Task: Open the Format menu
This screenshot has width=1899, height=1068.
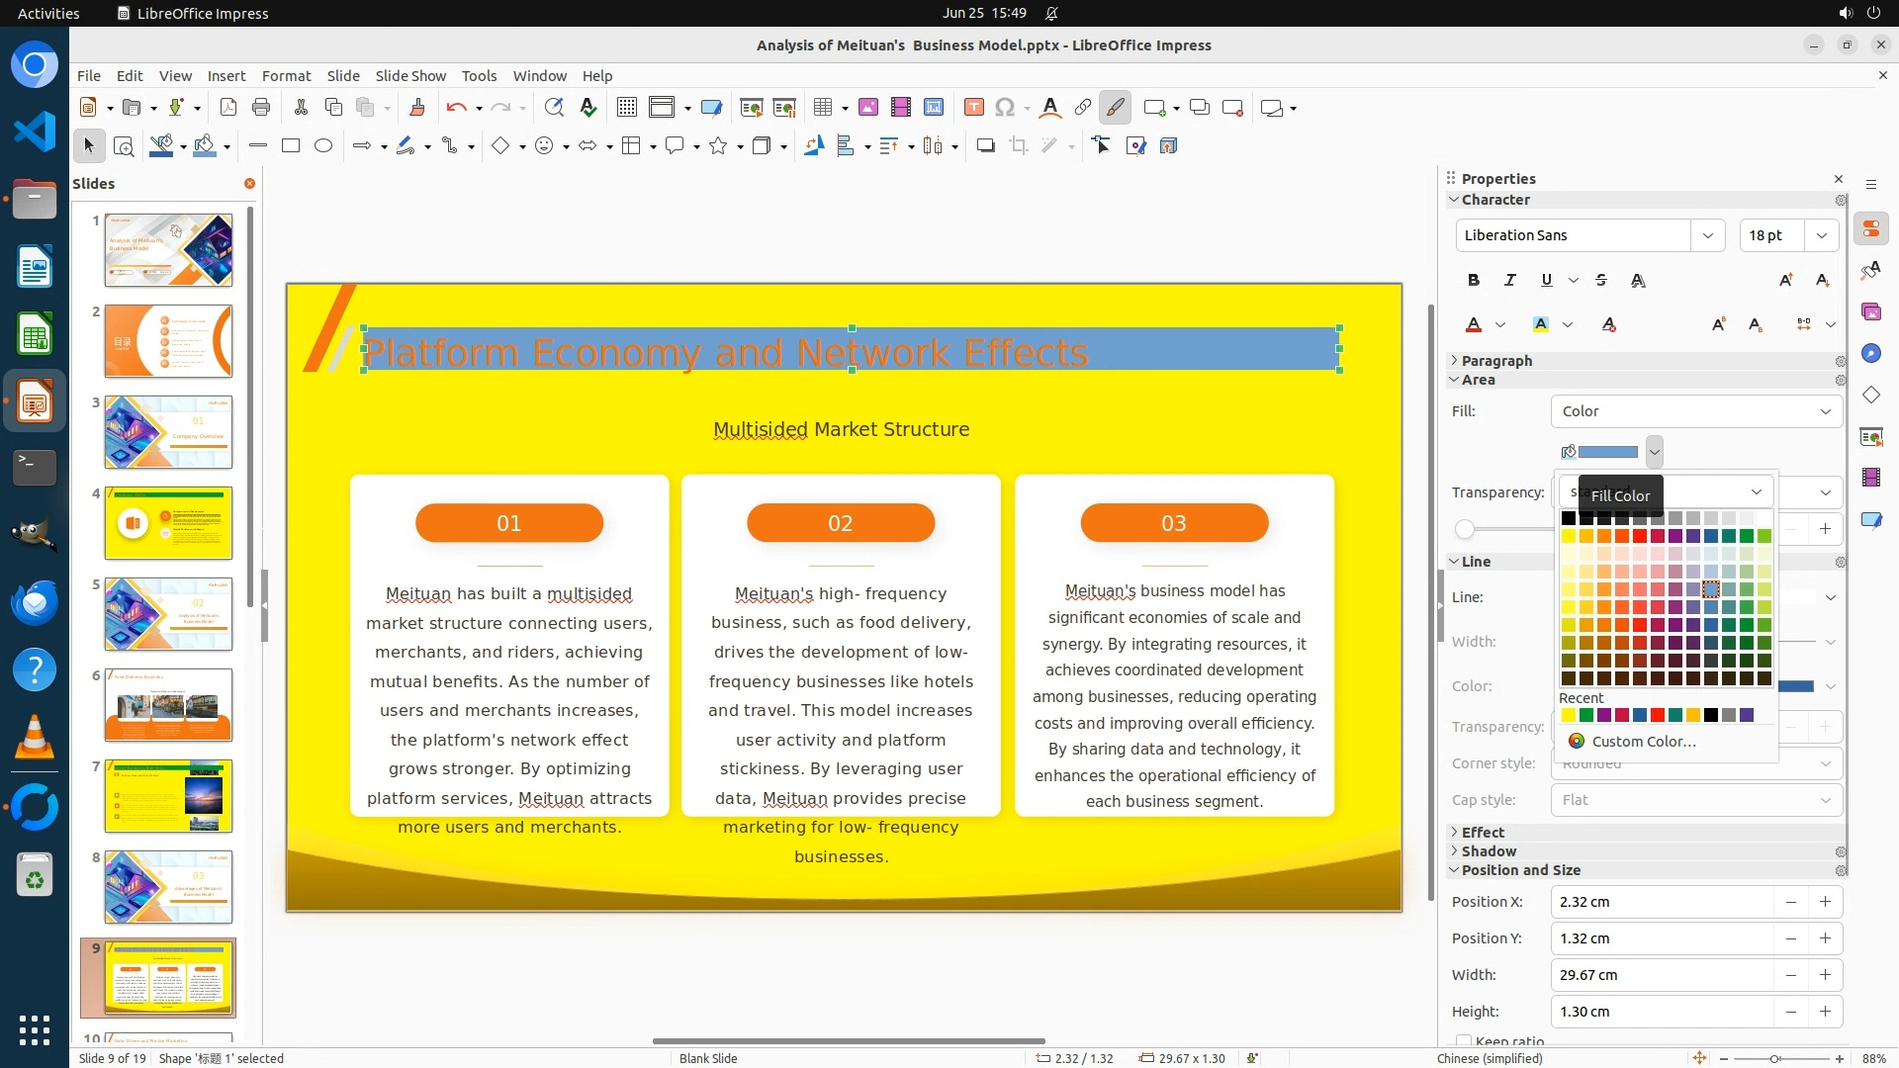Action: (286, 76)
